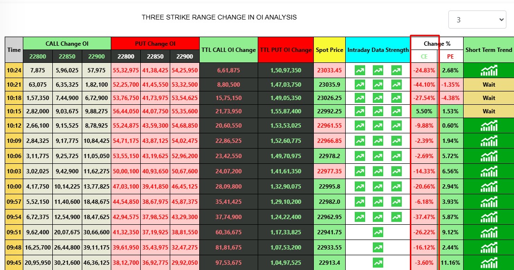
Task: Click last intraday strength arrow in 09:57 row
Action: coord(397,202)
